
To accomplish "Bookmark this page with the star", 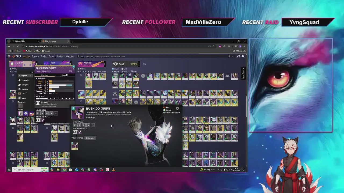I will [x=214, y=46].
